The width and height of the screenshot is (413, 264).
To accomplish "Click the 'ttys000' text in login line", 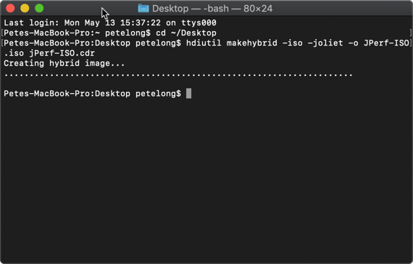I will point(199,23).
